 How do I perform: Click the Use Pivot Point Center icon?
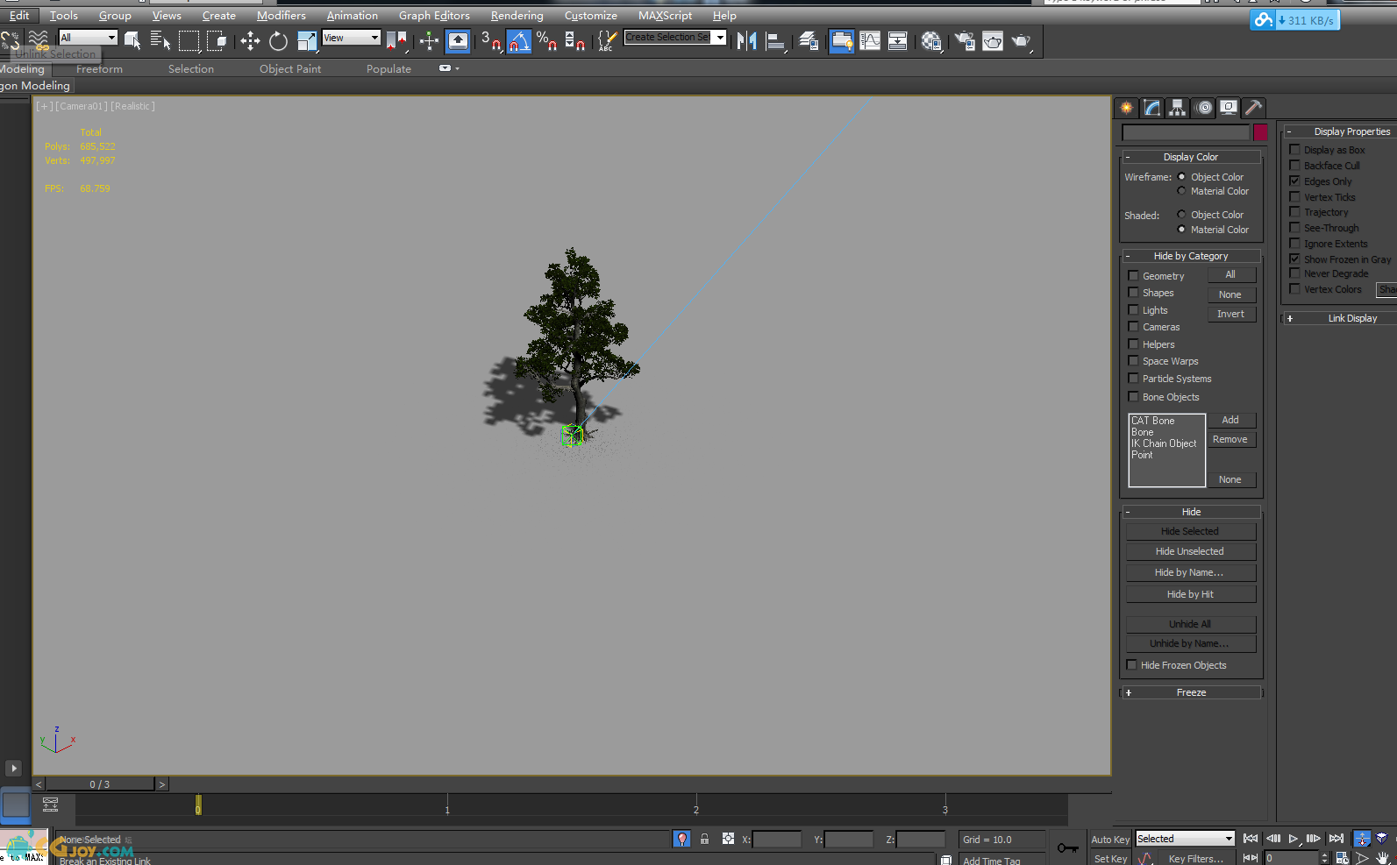tap(396, 40)
